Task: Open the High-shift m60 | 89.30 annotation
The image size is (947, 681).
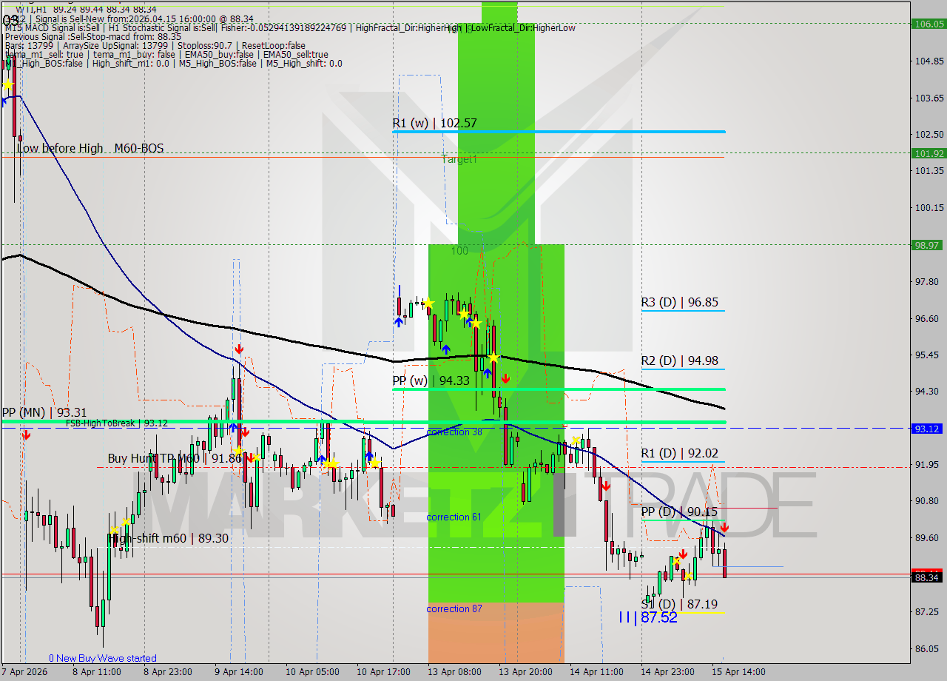Action: coord(169,538)
